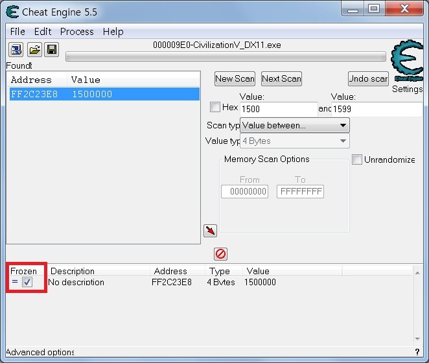Click the process name 000009E0-CivilizationV_DX11.exe label
The height and width of the screenshot is (363, 429).
point(217,45)
